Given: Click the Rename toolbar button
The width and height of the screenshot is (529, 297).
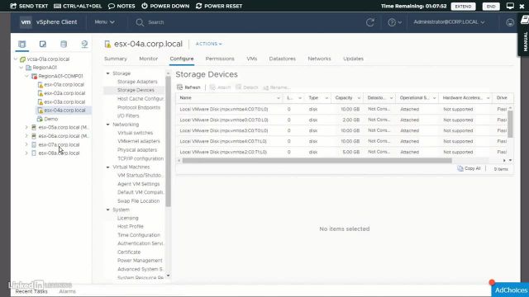Looking at the screenshot, I should click(x=276, y=87).
